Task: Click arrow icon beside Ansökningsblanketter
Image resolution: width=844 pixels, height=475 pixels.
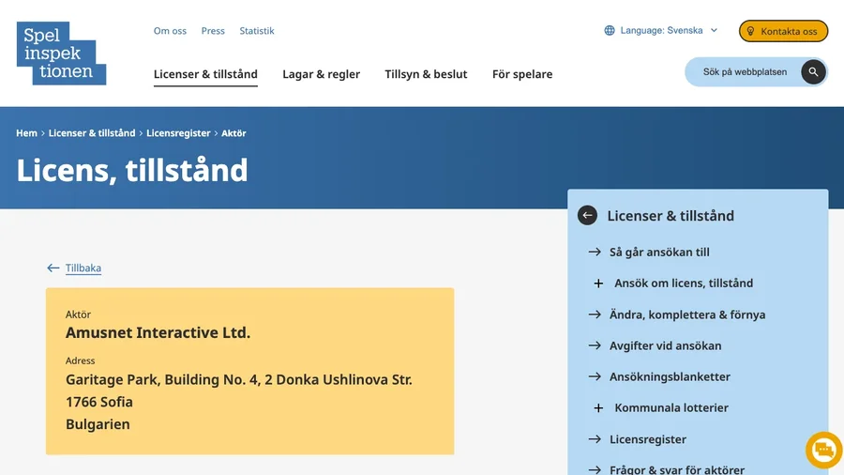Action: coord(595,377)
